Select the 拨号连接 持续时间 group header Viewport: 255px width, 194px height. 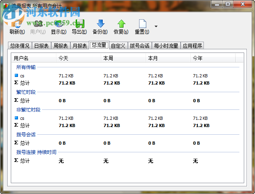click(36, 152)
